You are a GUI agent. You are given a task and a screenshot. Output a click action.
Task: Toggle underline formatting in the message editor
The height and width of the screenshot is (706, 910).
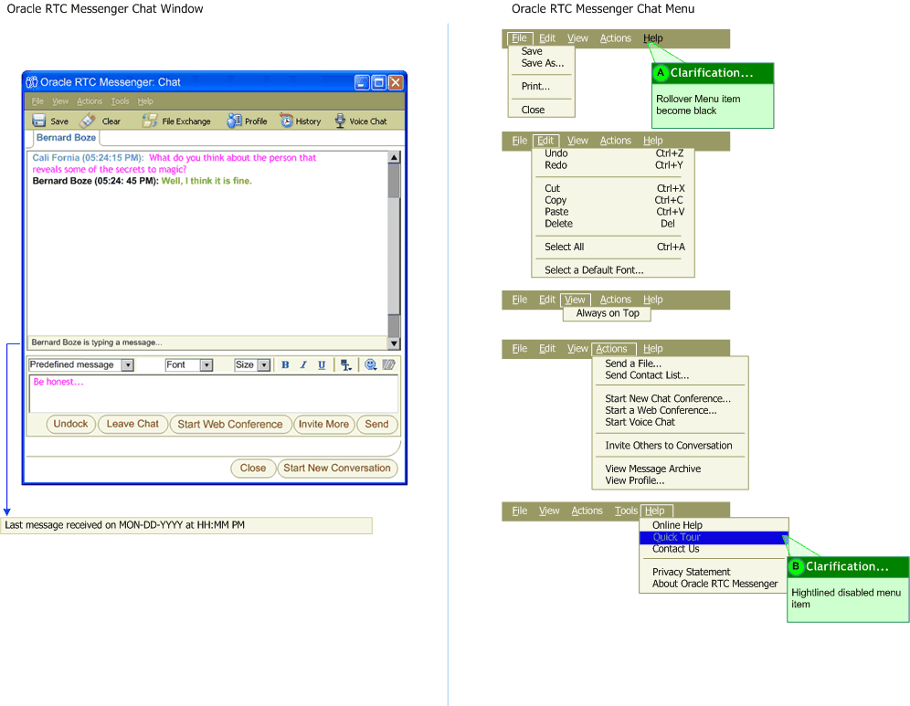[322, 364]
